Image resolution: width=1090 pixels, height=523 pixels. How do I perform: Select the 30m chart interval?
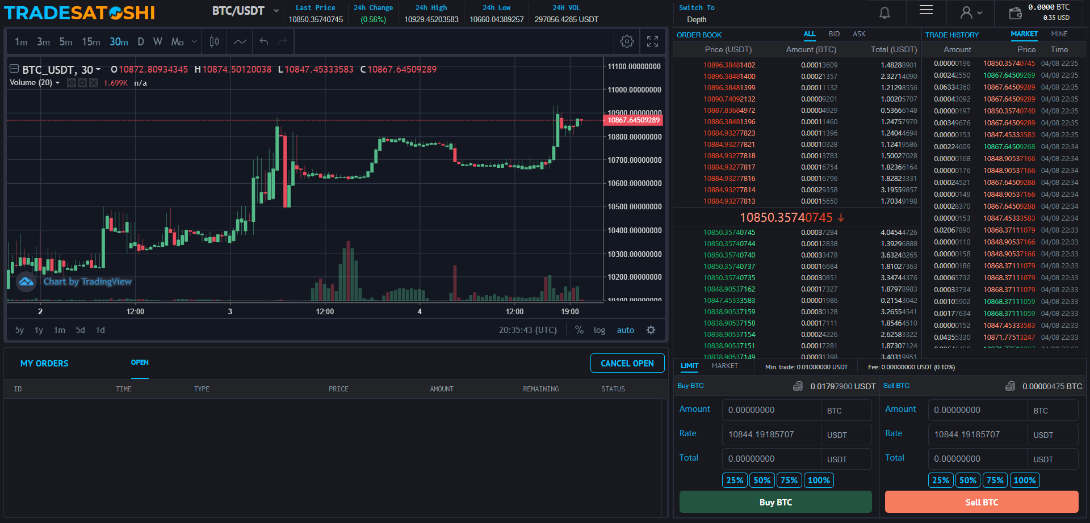pos(119,42)
